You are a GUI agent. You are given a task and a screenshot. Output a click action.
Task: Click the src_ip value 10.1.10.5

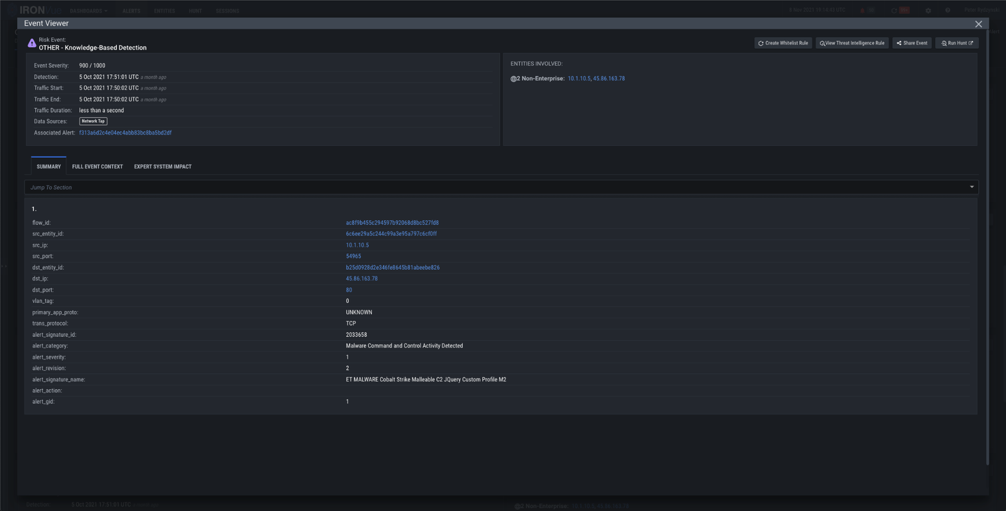point(357,245)
